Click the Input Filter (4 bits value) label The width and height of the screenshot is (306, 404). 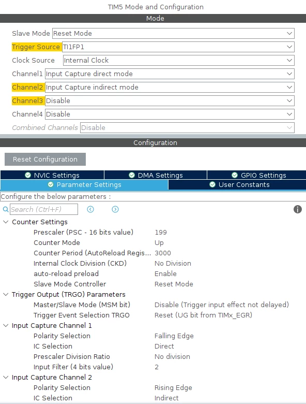pyautogui.click(x=73, y=367)
